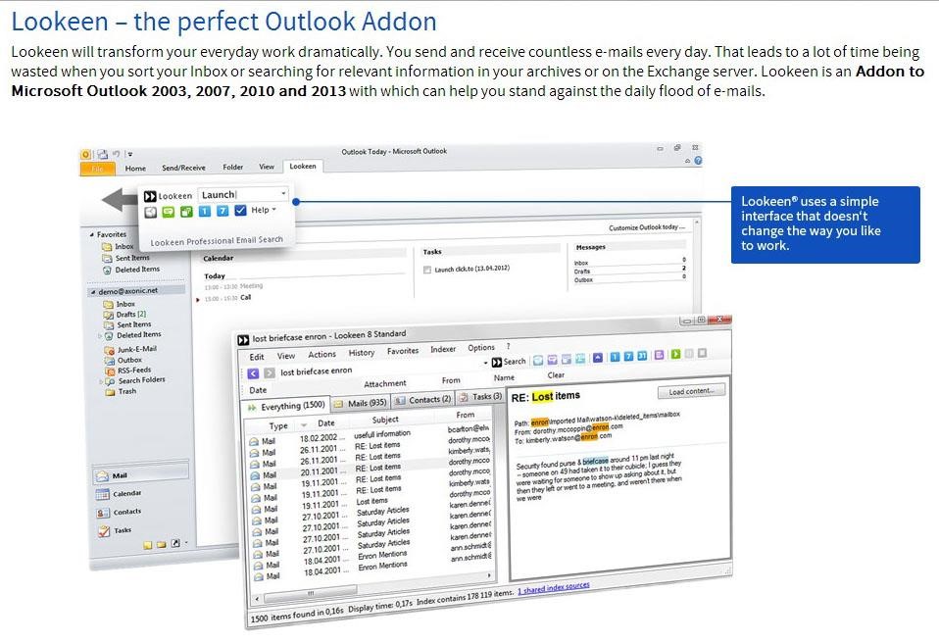Screen dimensions: 939x644
Task: Switch to the Contacts (2) tab
Action: tap(423, 400)
